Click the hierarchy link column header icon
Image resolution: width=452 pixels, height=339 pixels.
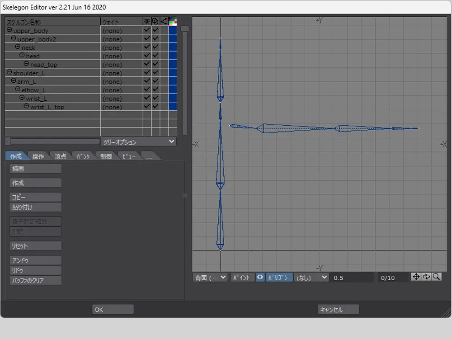click(164, 22)
